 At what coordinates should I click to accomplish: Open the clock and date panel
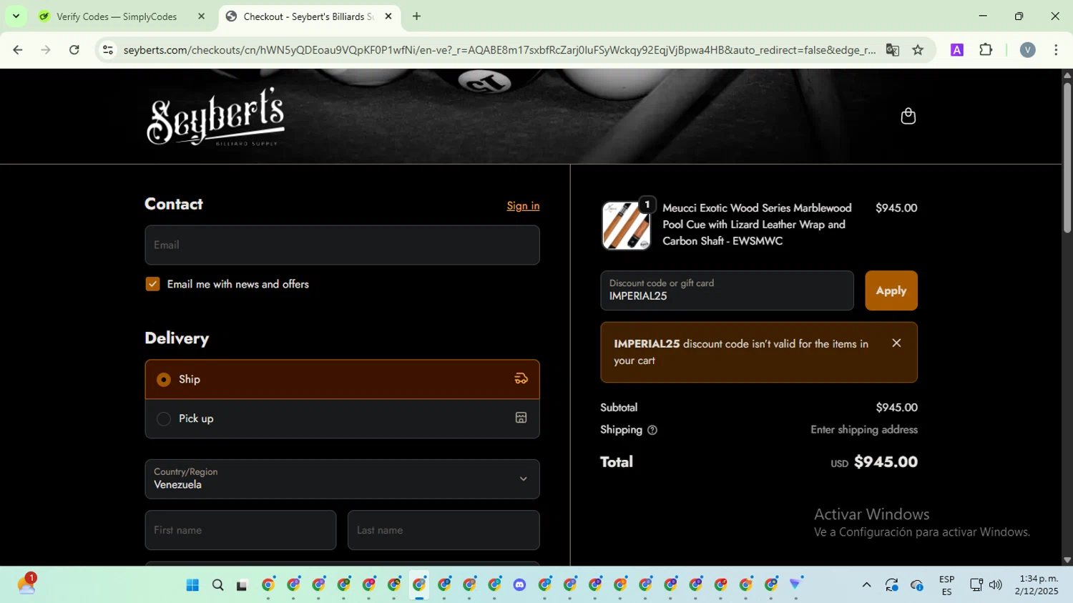[x=1037, y=585]
